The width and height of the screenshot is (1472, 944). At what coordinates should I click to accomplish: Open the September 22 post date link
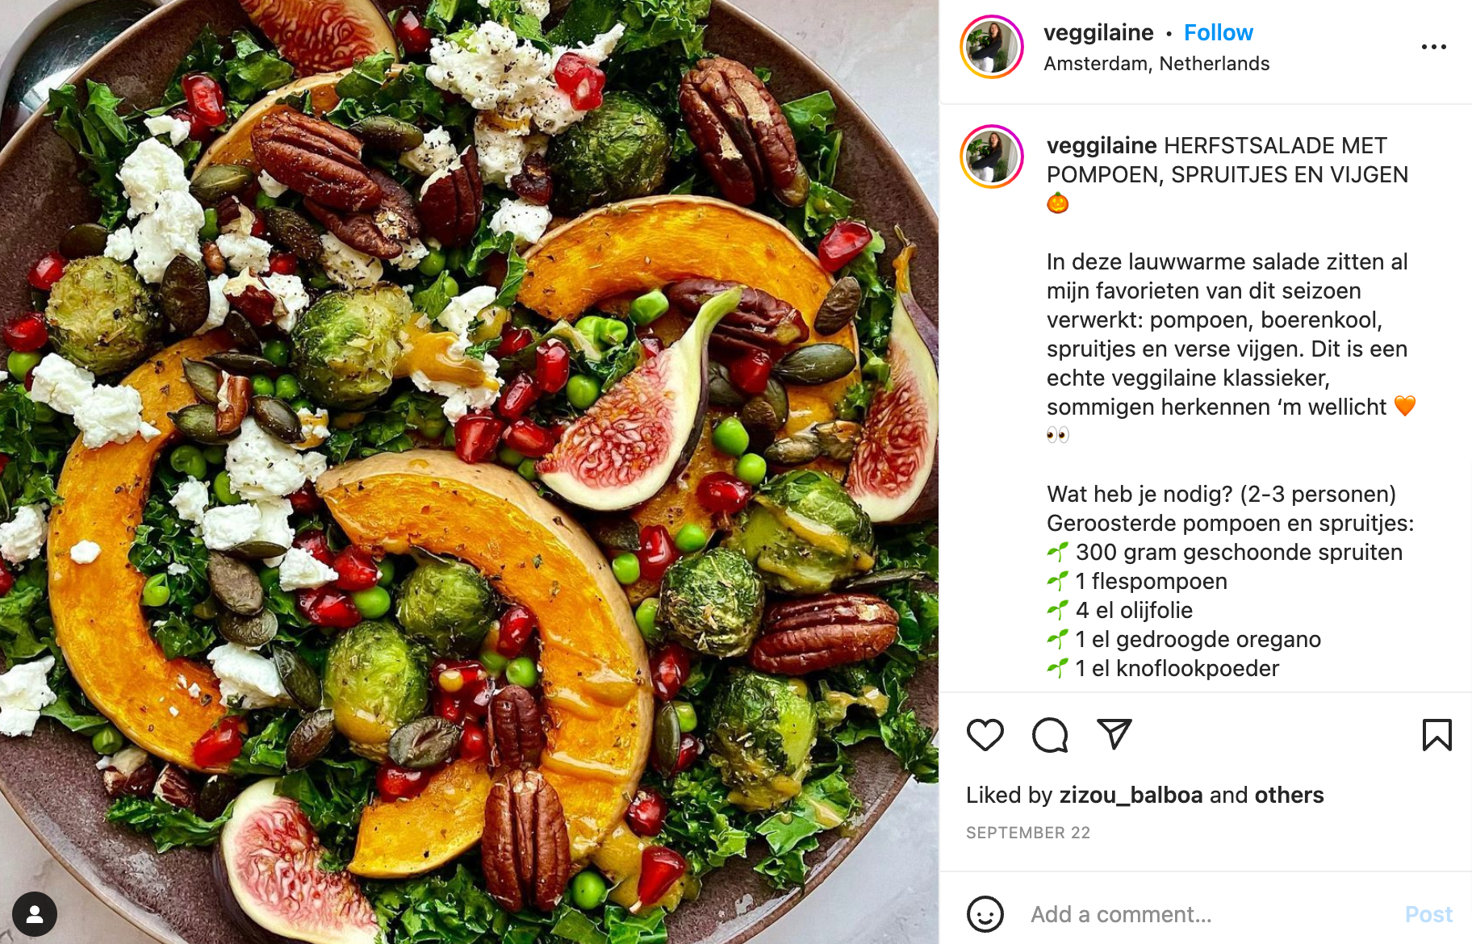pyautogui.click(x=1028, y=833)
